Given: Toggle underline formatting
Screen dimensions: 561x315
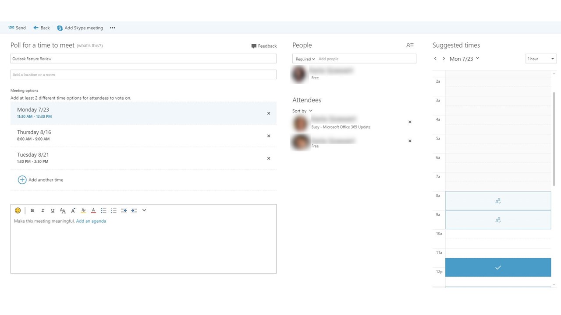Looking at the screenshot, I should click(53, 210).
